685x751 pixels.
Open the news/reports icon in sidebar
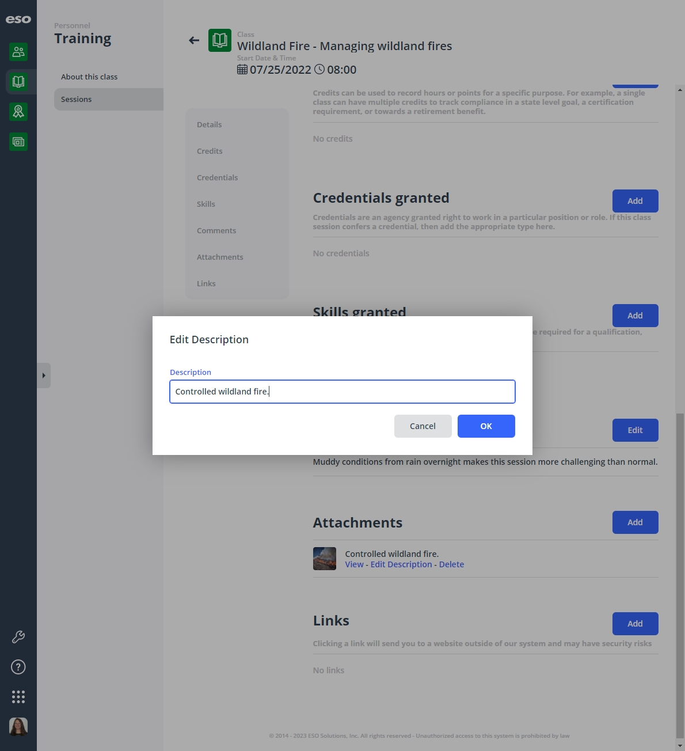click(x=18, y=142)
